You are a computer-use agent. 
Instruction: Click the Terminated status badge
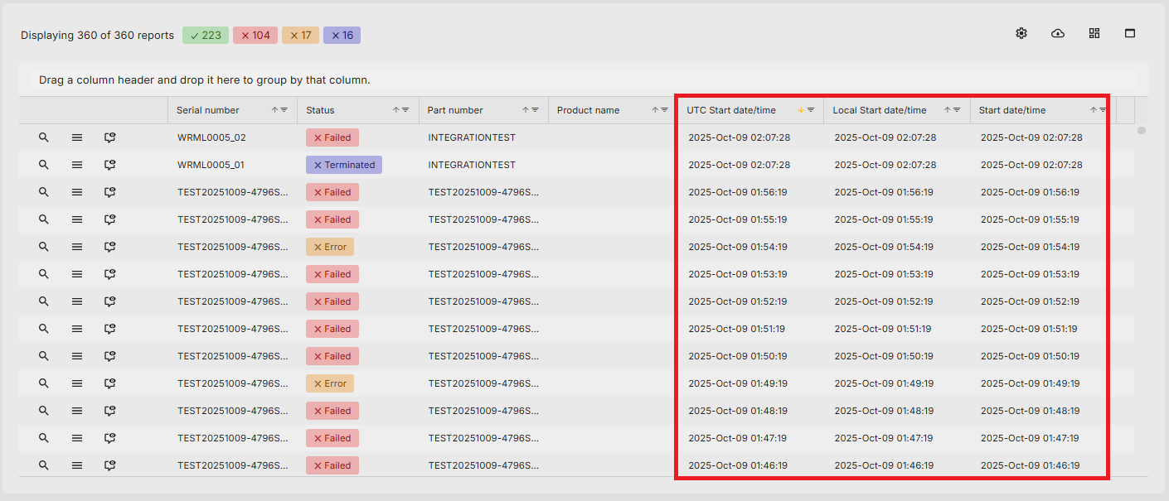point(344,165)
